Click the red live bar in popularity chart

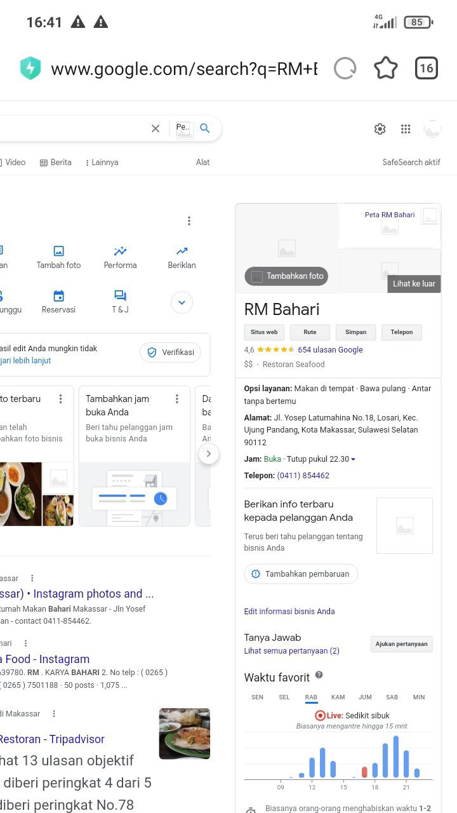pyautogui.click(x=364, y=772)
